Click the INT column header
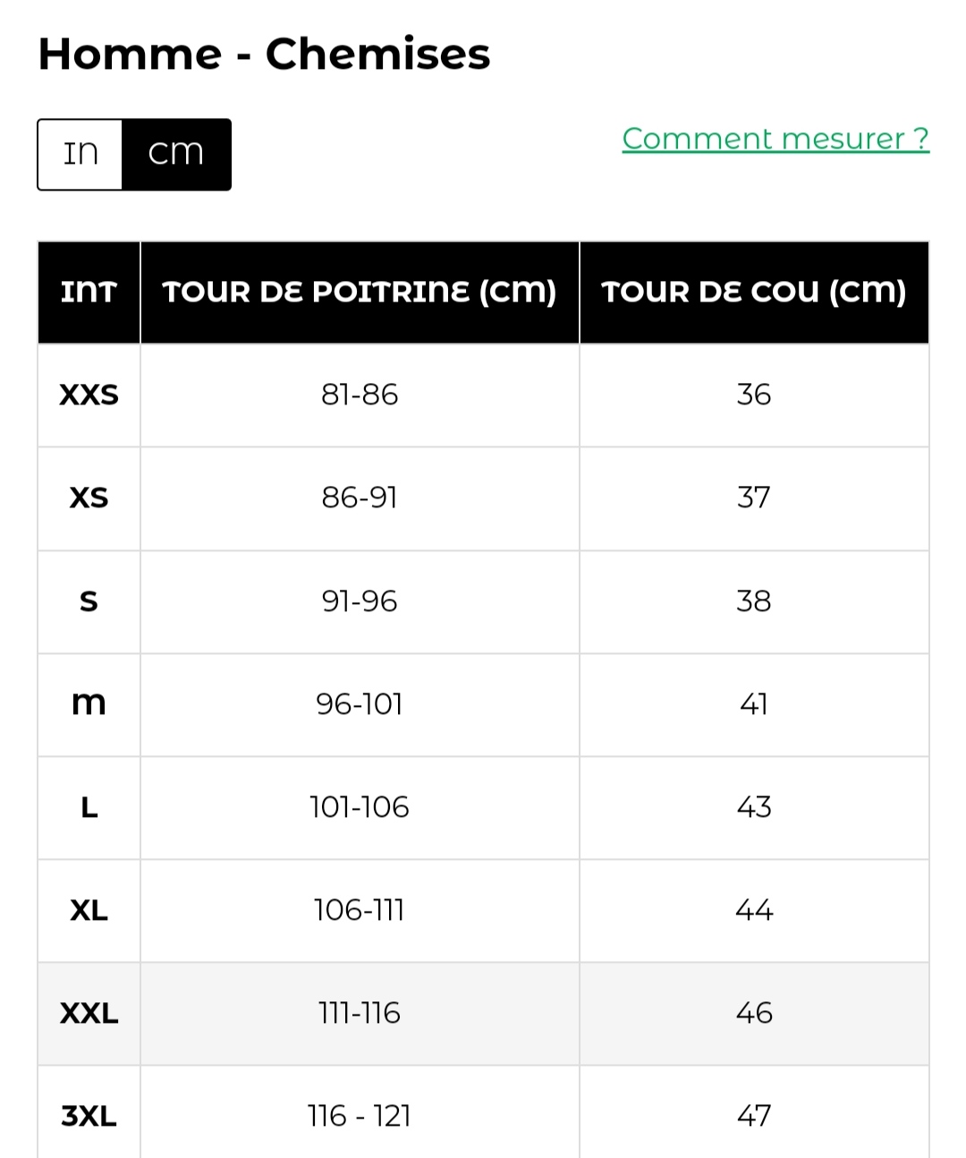 pos(89,293)
